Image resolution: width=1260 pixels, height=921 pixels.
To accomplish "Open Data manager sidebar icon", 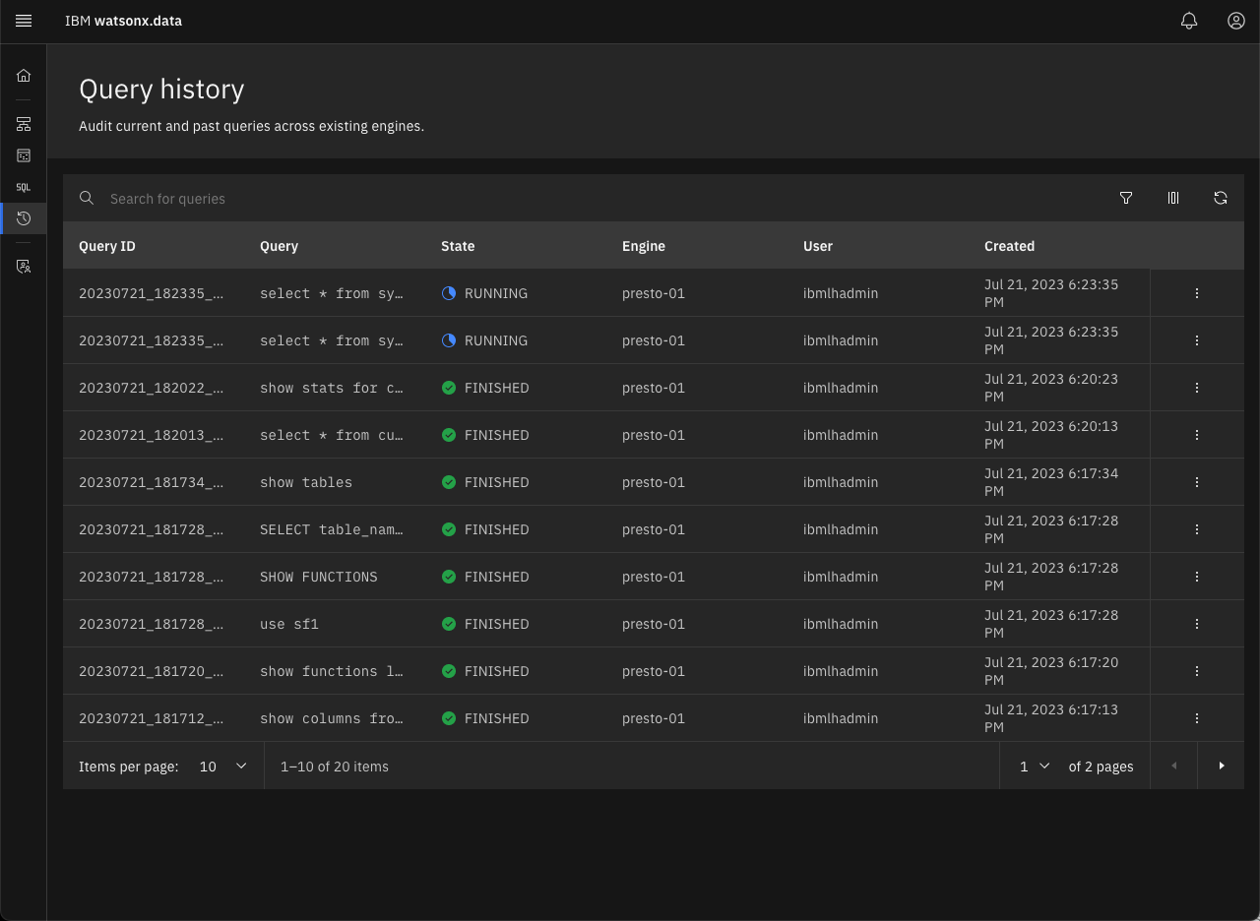I will [x=24, y=155].
